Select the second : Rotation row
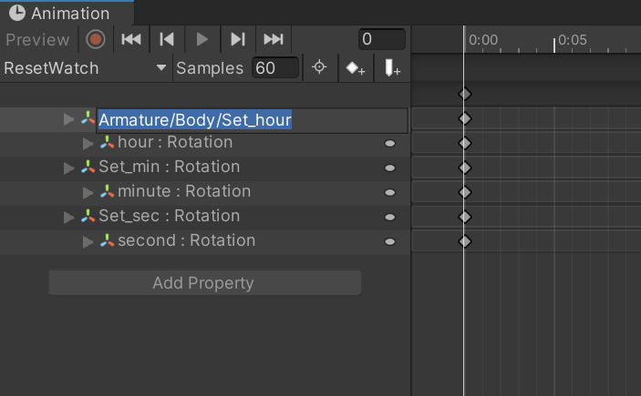The image size is (641, 396). [205, 241]
